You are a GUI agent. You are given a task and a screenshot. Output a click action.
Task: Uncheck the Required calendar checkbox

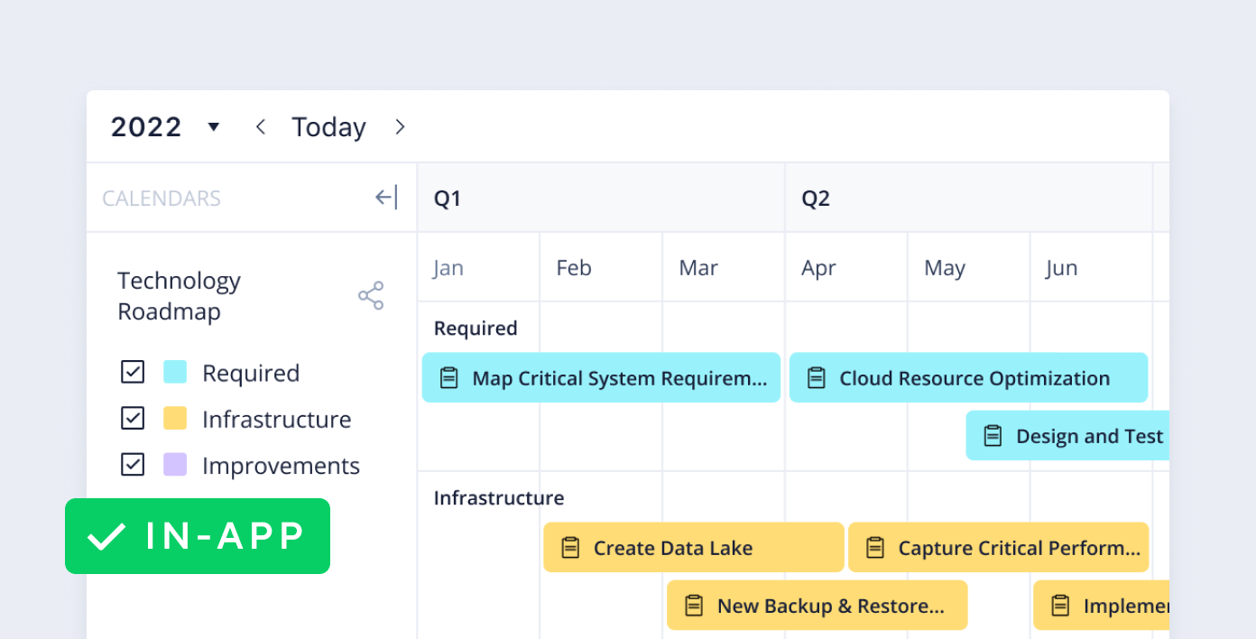point(133,372)
